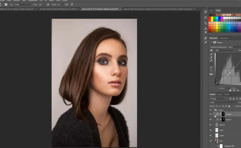Viewport: 241px width, 148px height.
Task: Open the Character panel icon
Action: pyautogui.click(x=206, y=29)
